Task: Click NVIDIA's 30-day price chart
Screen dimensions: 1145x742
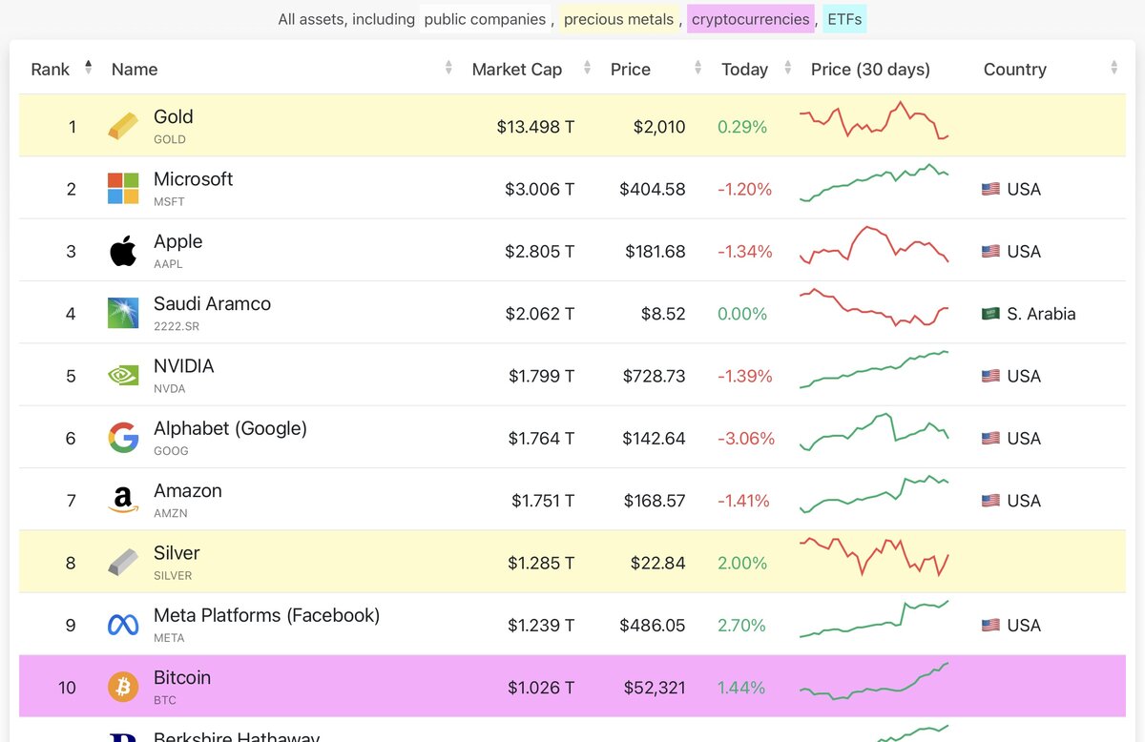Action: click(x=874, y=370)
